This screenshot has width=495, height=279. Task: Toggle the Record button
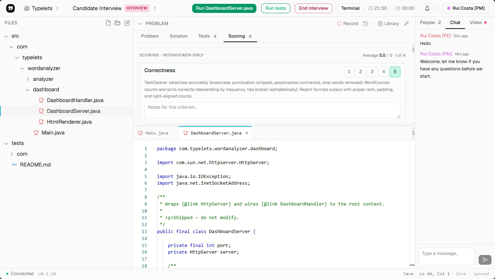[x=347, y=24]
